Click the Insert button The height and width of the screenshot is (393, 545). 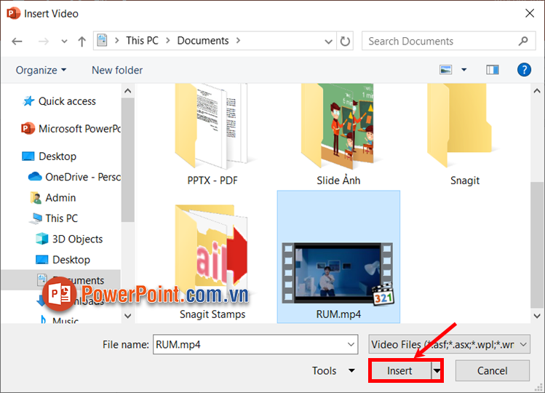coord(399,370)
